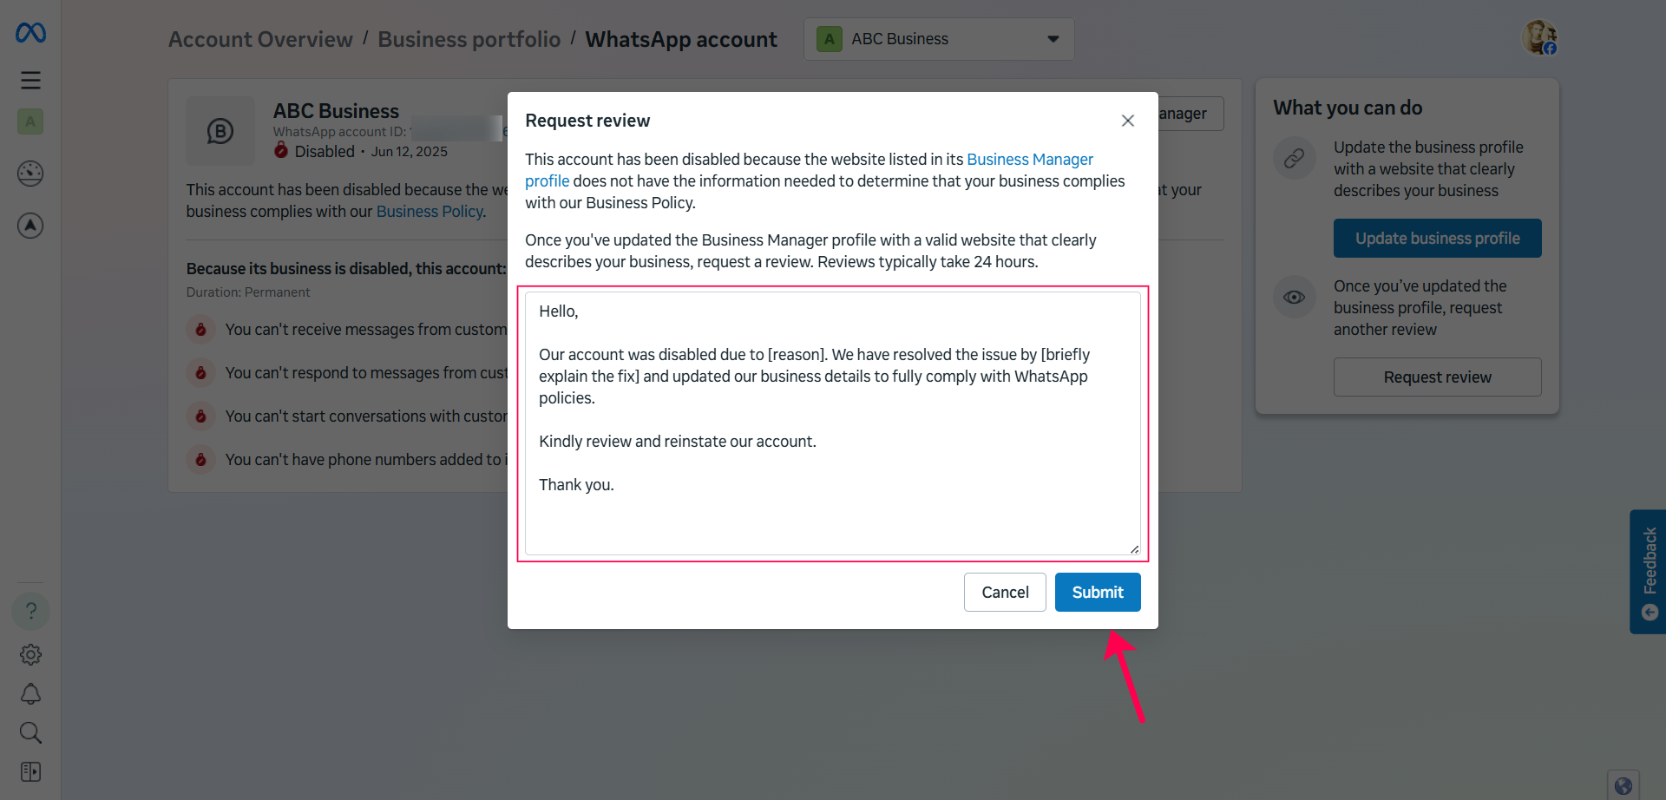This screenshot has width=1666, height=800.
Task: Click the Meta logo in the sidebar
Action: pyautogui.click(x=30, y=32)
